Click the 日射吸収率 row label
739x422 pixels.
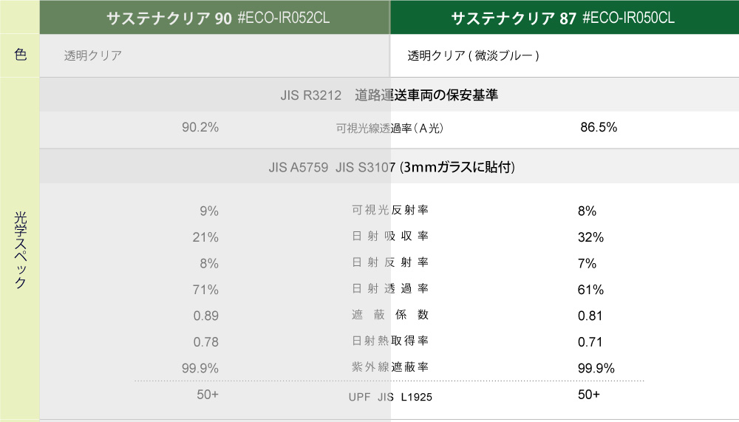point(390,236)
